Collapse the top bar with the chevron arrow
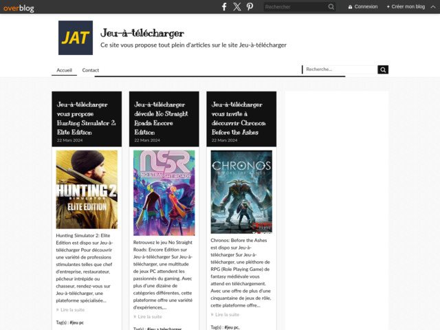The image size is (440, 330). click(x=433, y=7)
